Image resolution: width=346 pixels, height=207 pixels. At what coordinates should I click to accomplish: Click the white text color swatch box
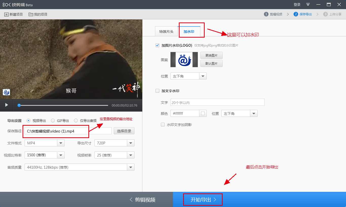point(203,114)
